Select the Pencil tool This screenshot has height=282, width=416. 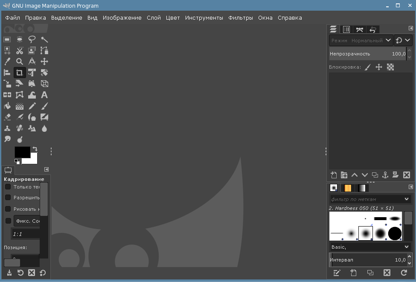32,106
